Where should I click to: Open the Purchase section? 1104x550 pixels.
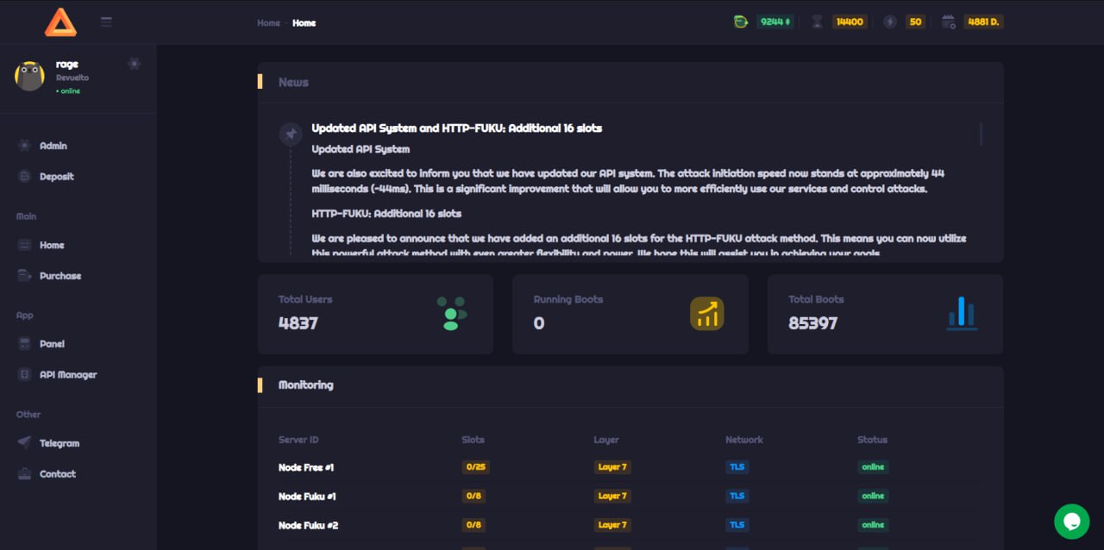point(60,276)
